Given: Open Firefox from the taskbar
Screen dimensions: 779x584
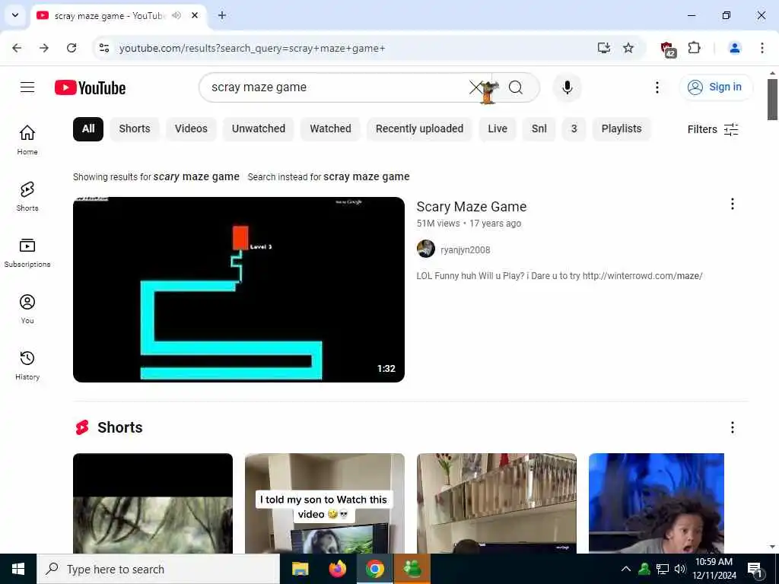Looking at the screenshot, I should point(337,569).
